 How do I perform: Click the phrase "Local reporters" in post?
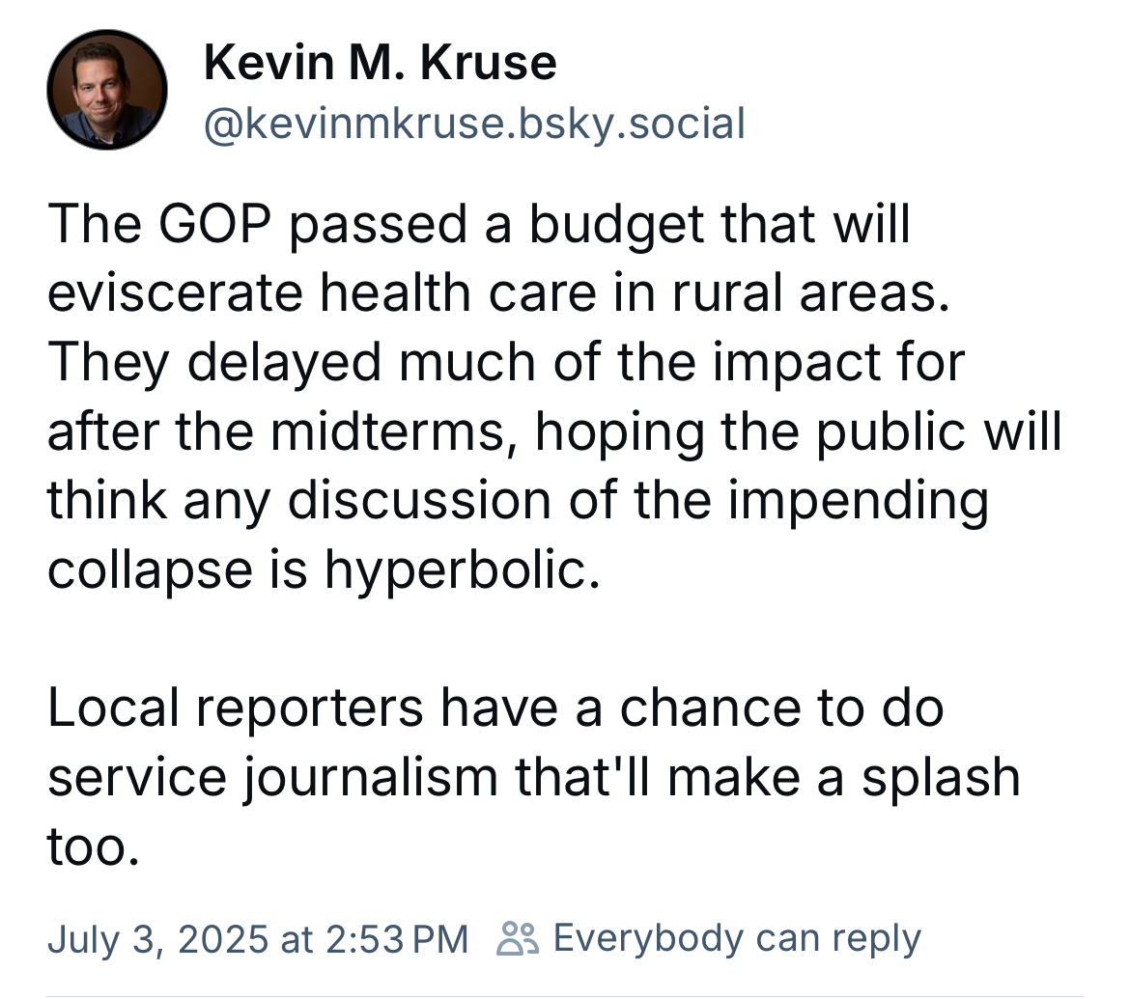(235, 709)
